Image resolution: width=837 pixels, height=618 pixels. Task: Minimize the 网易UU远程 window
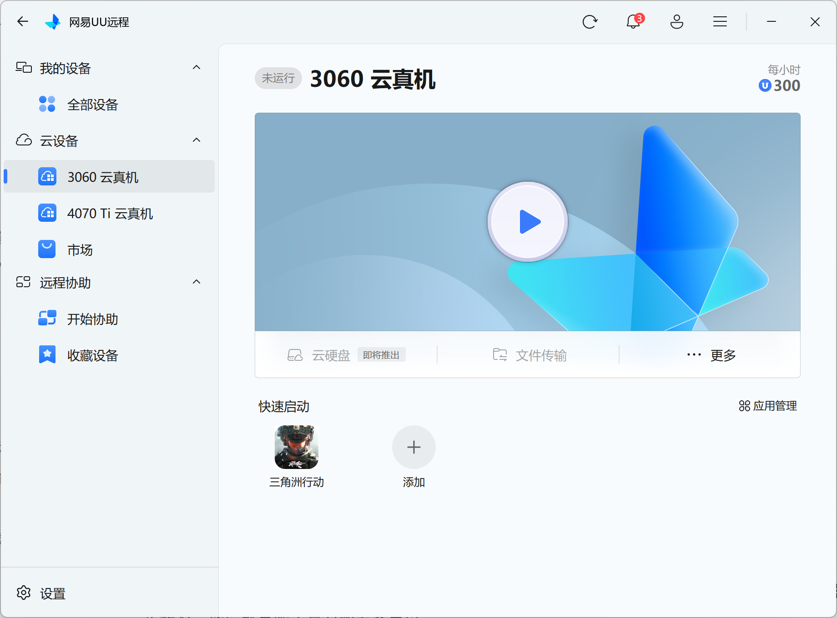pyautogui.click(x=771, y=22)
